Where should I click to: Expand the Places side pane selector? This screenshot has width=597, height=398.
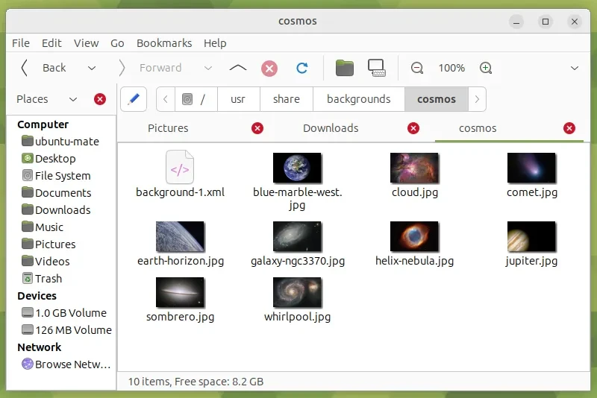[72, 99]
